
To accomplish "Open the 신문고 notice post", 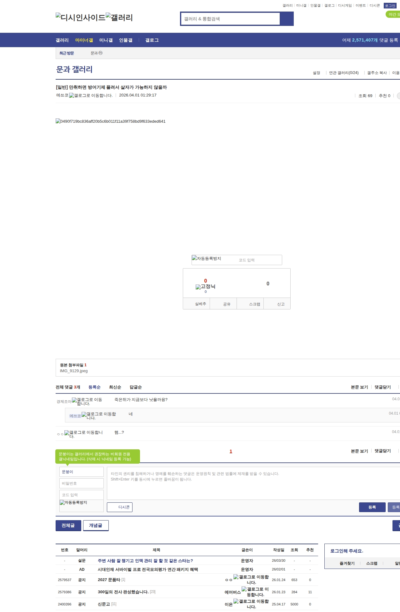I will pos(104,604).
